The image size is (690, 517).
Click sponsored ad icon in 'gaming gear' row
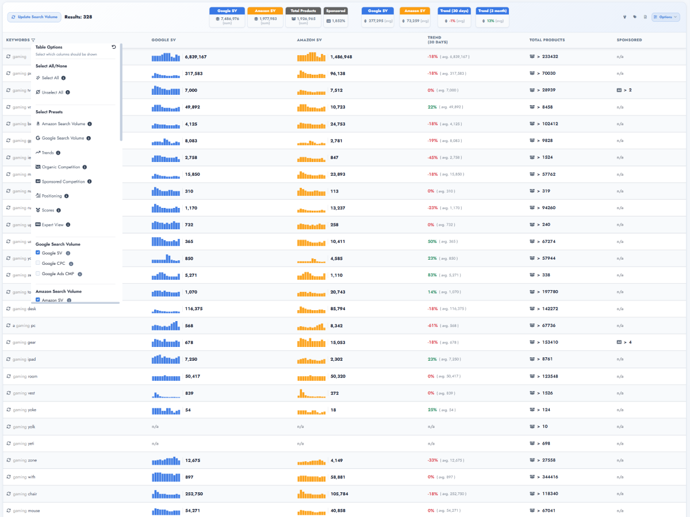point(619,342)
